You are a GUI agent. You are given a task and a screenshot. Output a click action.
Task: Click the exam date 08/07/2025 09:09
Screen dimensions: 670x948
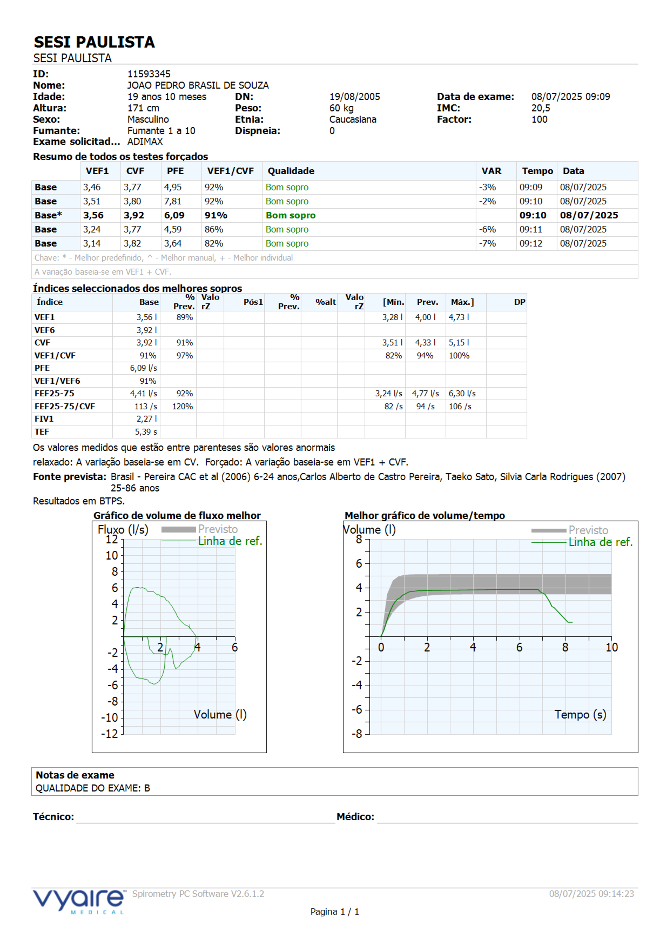coord(571,97)
